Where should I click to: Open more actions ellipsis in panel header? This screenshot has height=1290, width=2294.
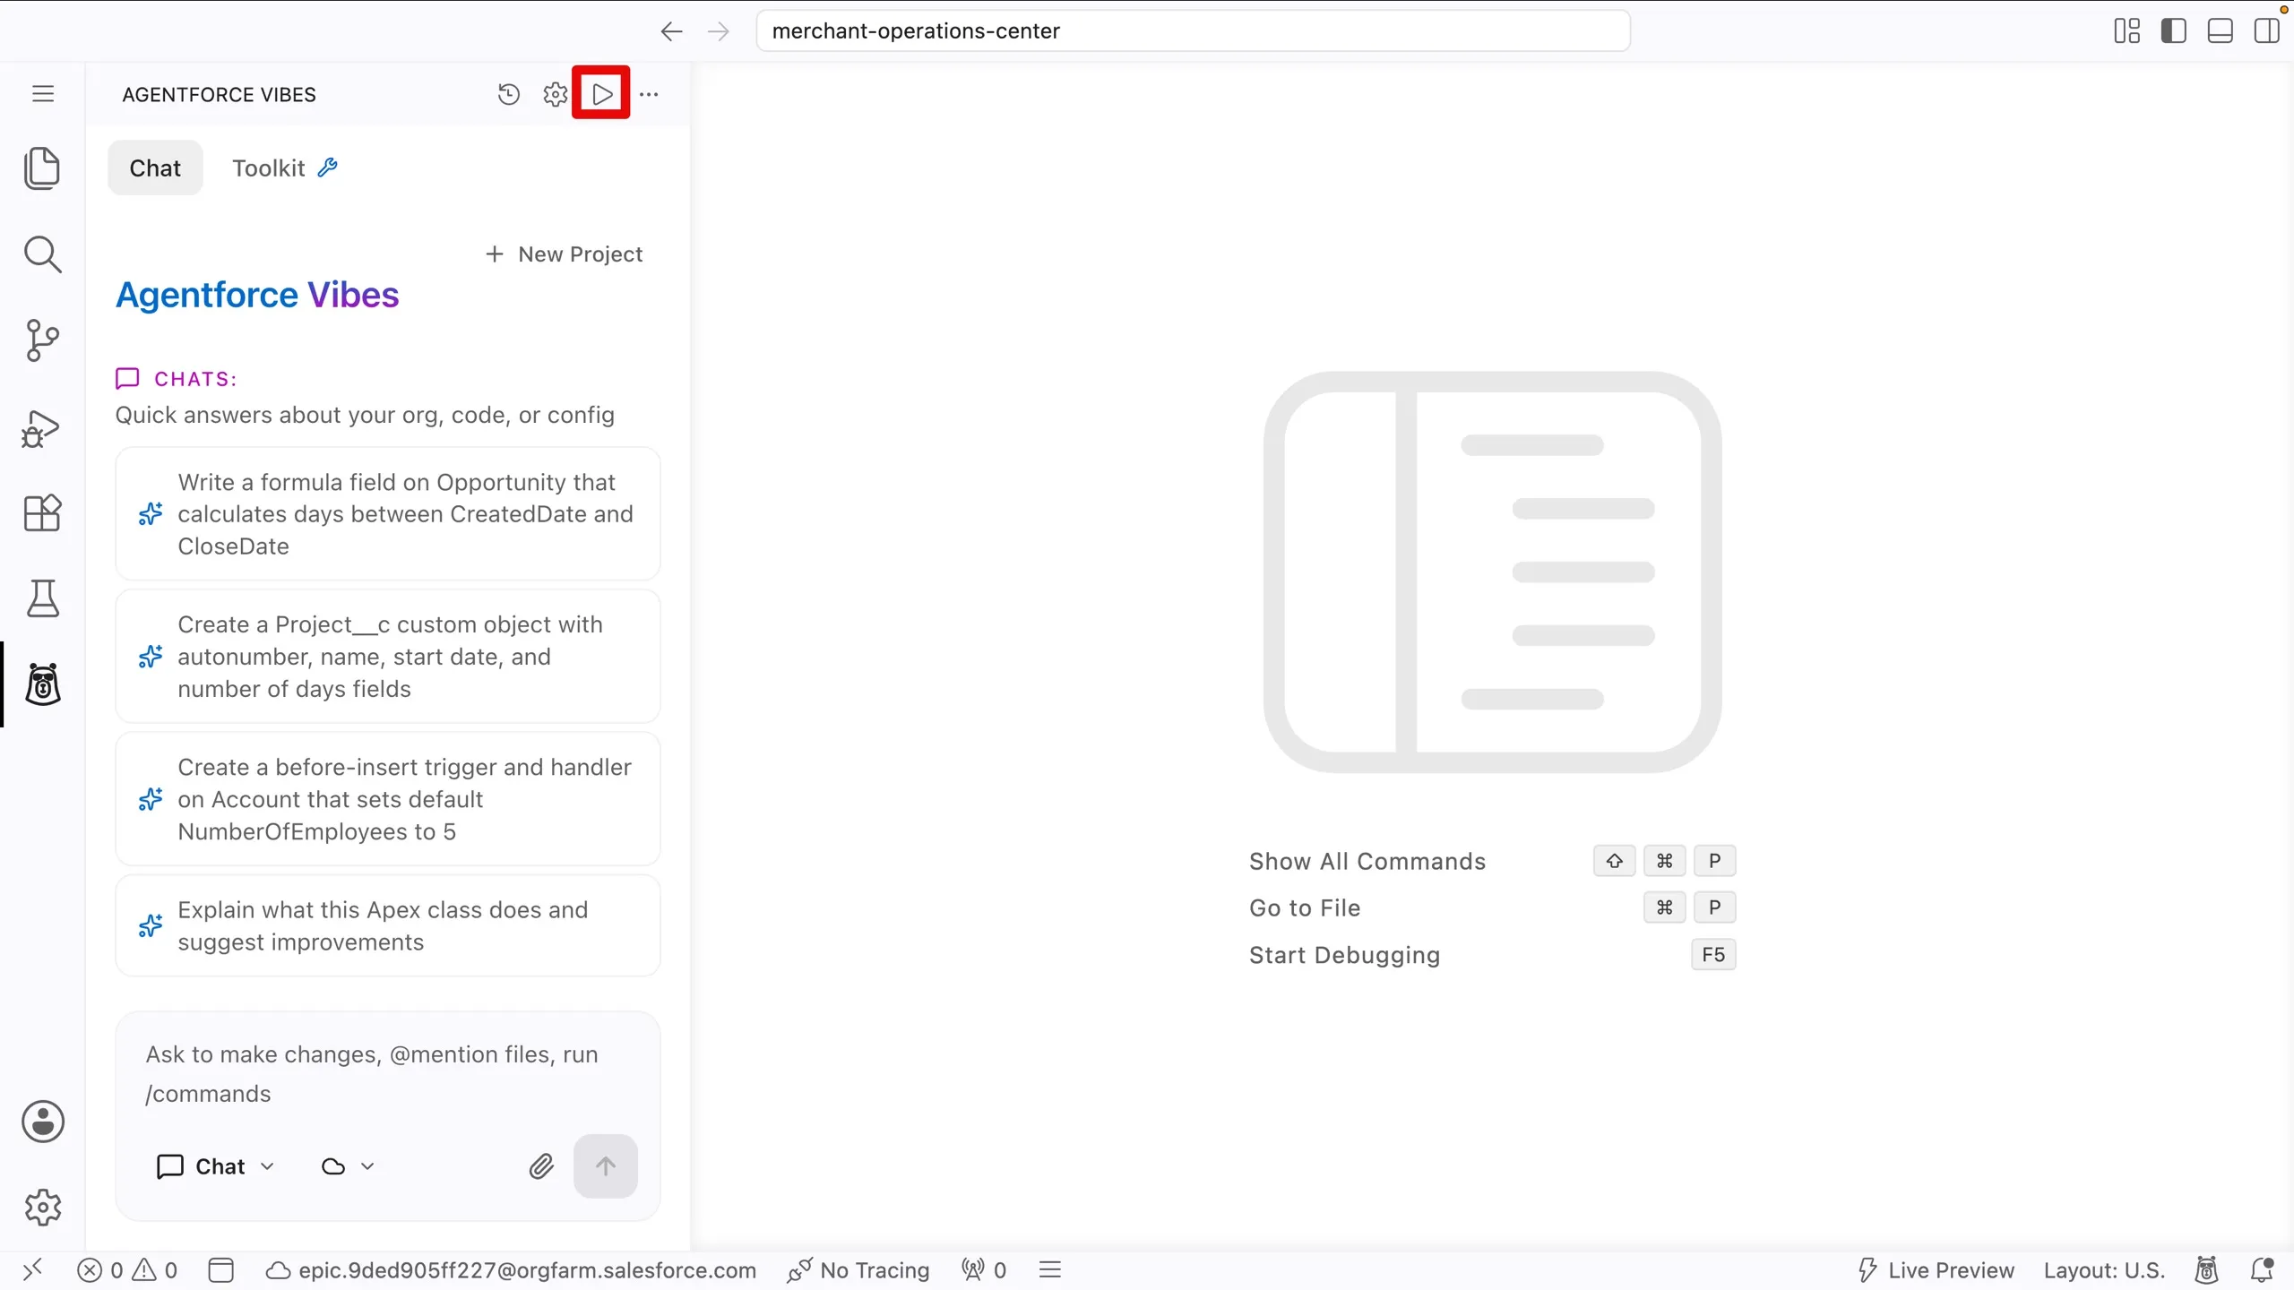(x=649, y=94)
